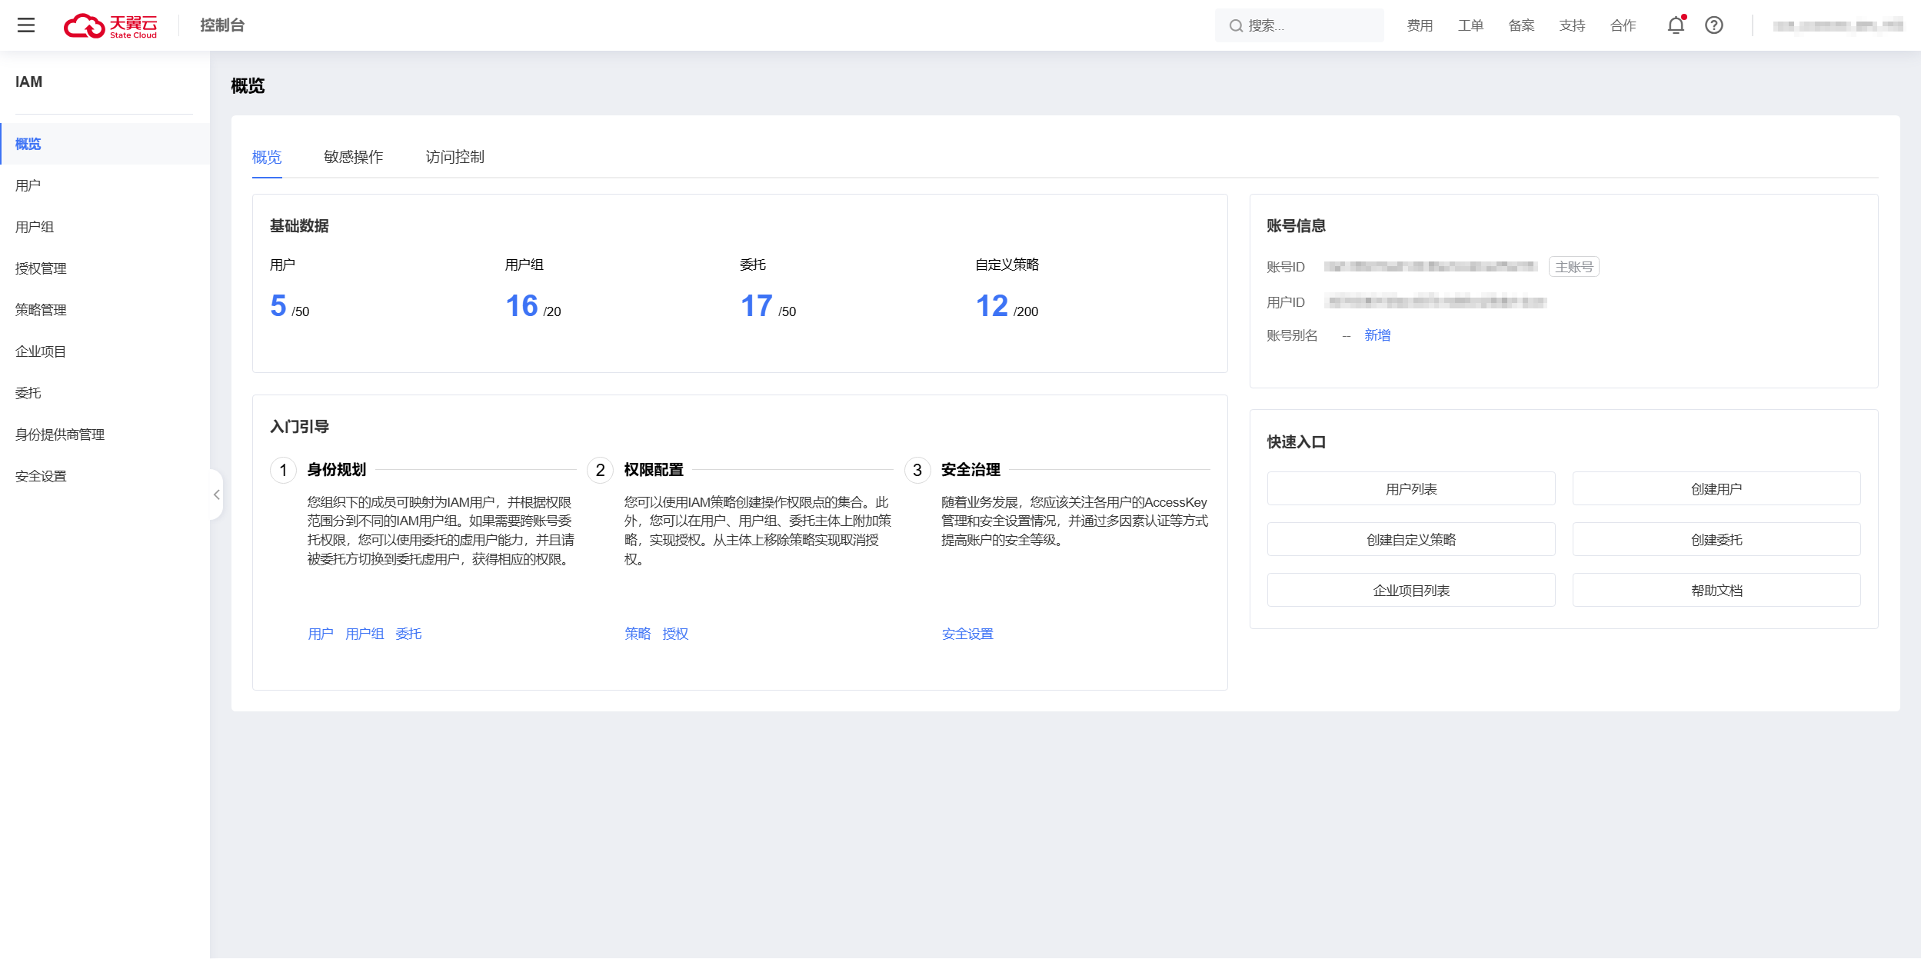Open the 费用 menu
This screenshot has width=1921, height=959.
point(1420,25)
